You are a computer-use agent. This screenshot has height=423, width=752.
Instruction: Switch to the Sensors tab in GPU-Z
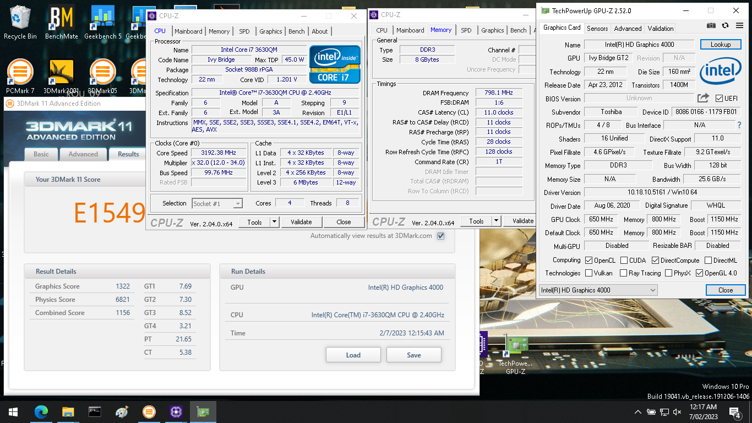pyautogui.click(x=597, y=29)
